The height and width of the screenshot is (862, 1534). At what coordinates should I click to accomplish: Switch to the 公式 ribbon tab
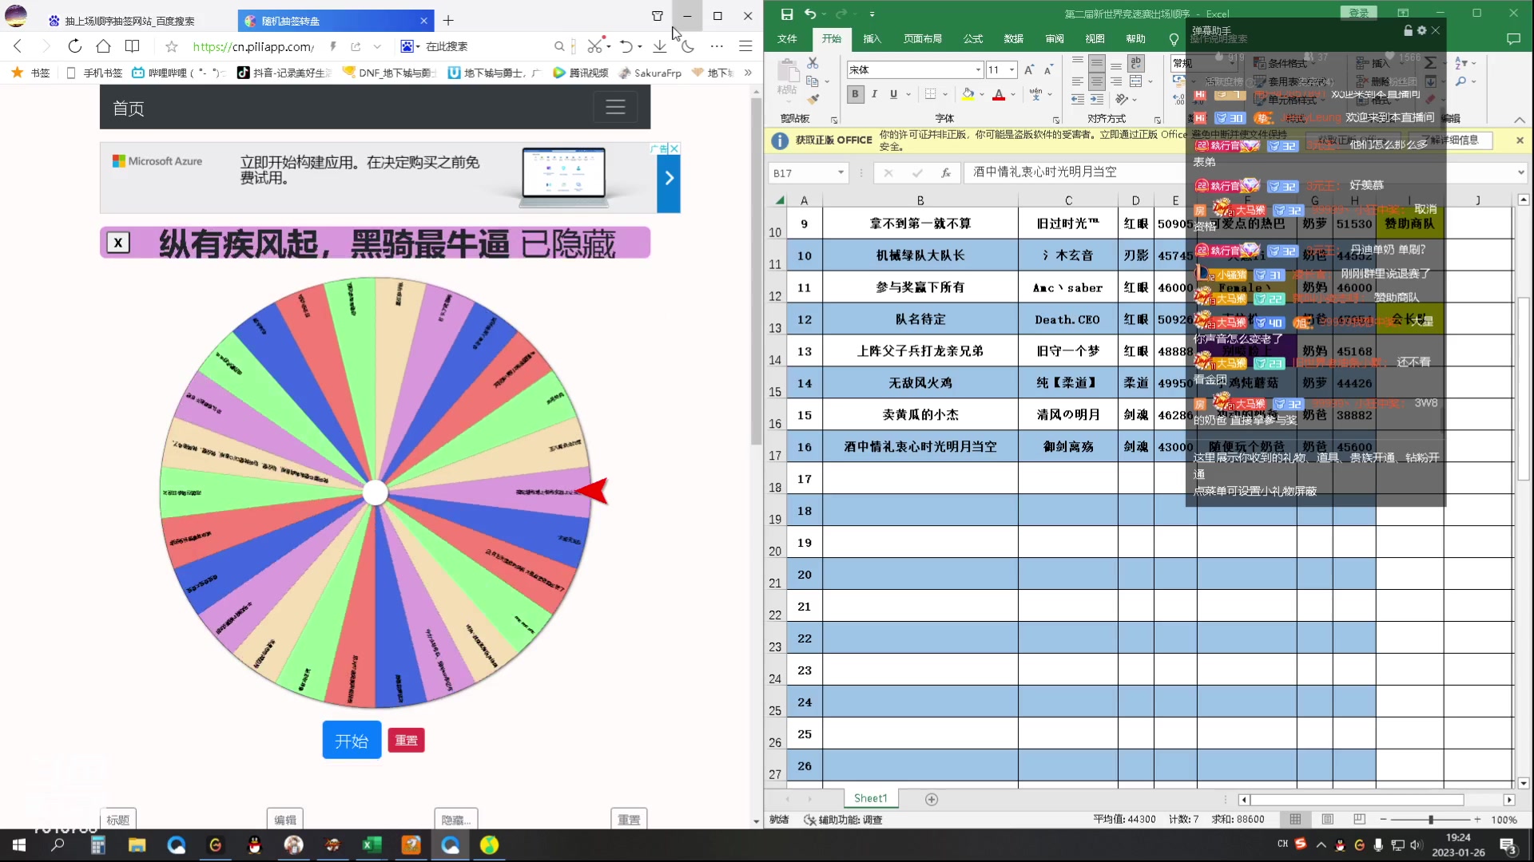(x=973, y=39)
